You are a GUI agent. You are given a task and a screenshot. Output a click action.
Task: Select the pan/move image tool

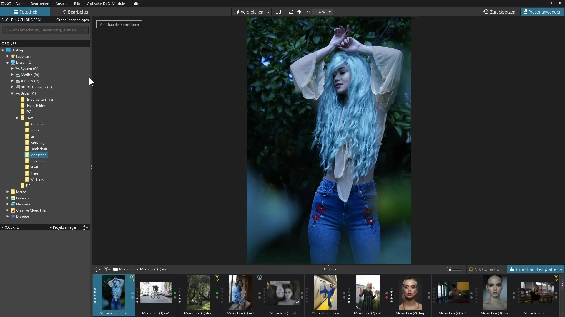tap(299, 12)
